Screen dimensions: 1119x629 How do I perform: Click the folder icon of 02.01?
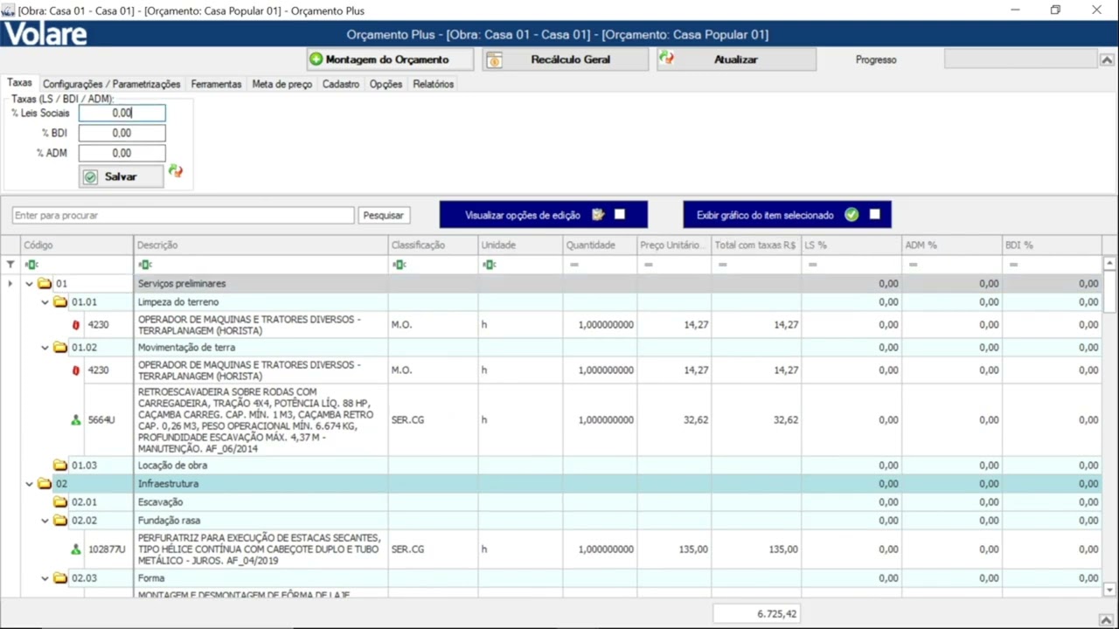click(x=60, y=501)
